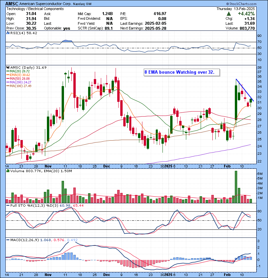
Task: Click the Prev Close value 30.35
Action: (x=31, y=28)
